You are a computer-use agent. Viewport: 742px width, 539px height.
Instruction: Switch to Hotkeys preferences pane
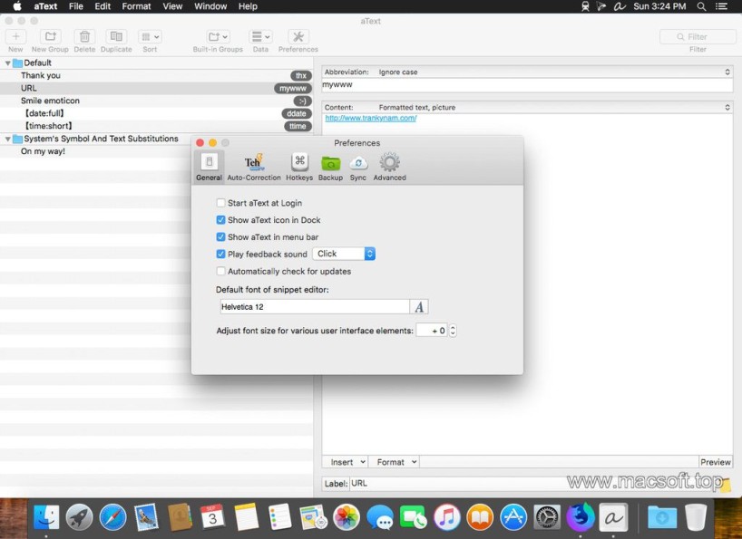click(x=299, y=166)
